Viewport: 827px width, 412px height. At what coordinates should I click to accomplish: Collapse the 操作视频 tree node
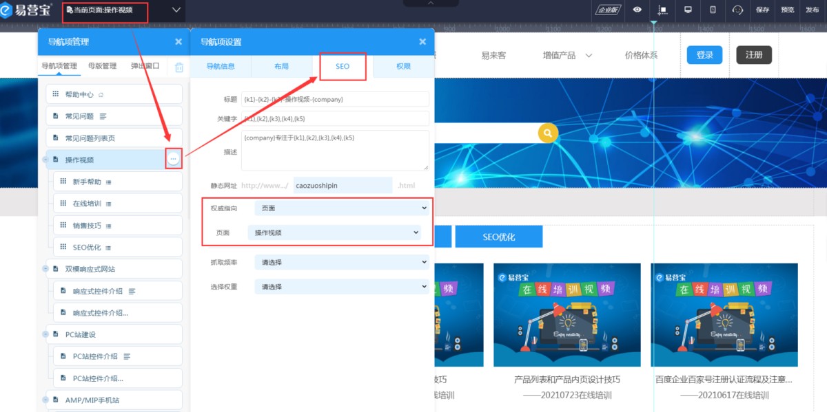(45, 160)
